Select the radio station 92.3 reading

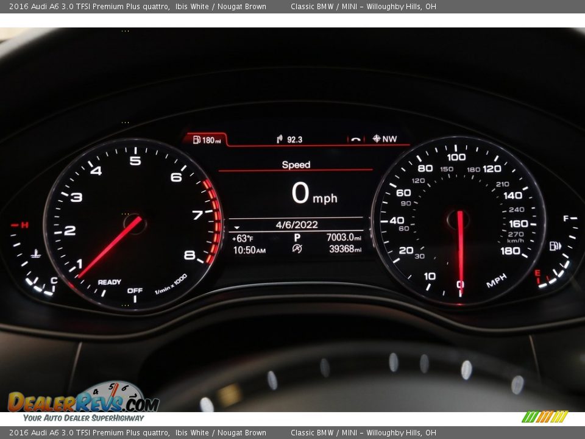[x=295, y=140]
